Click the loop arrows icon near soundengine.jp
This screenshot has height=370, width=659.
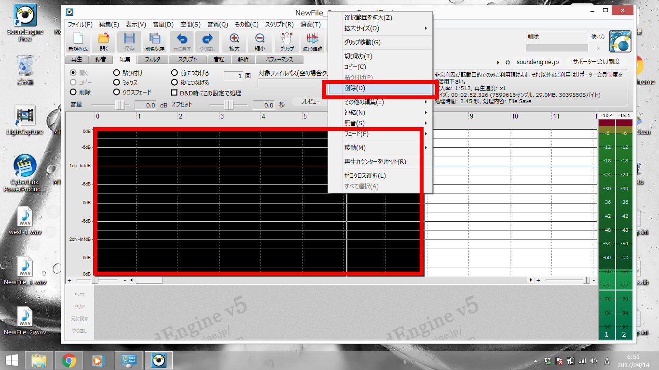508,62
